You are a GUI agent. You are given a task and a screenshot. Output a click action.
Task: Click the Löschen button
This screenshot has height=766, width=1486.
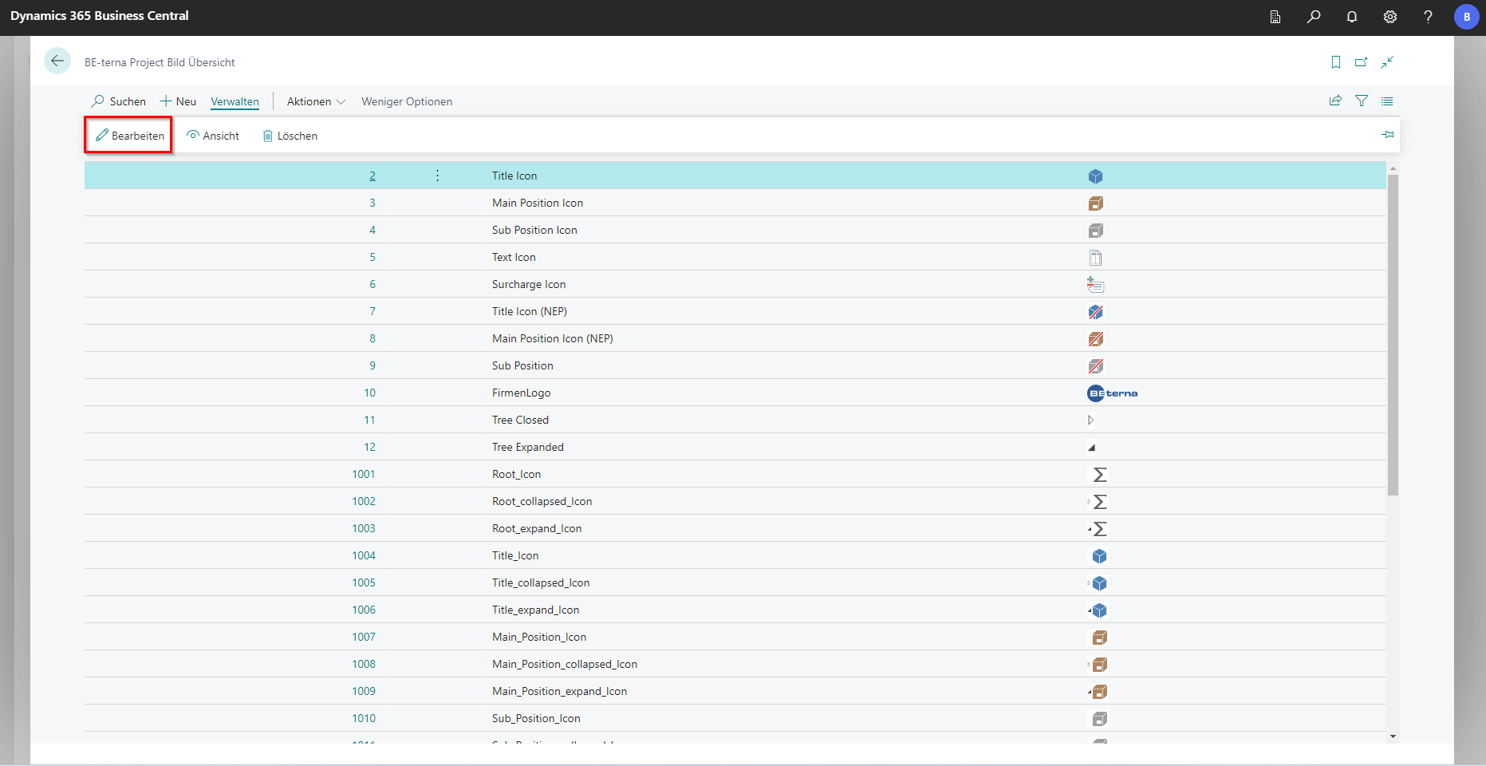coord(290,136)
